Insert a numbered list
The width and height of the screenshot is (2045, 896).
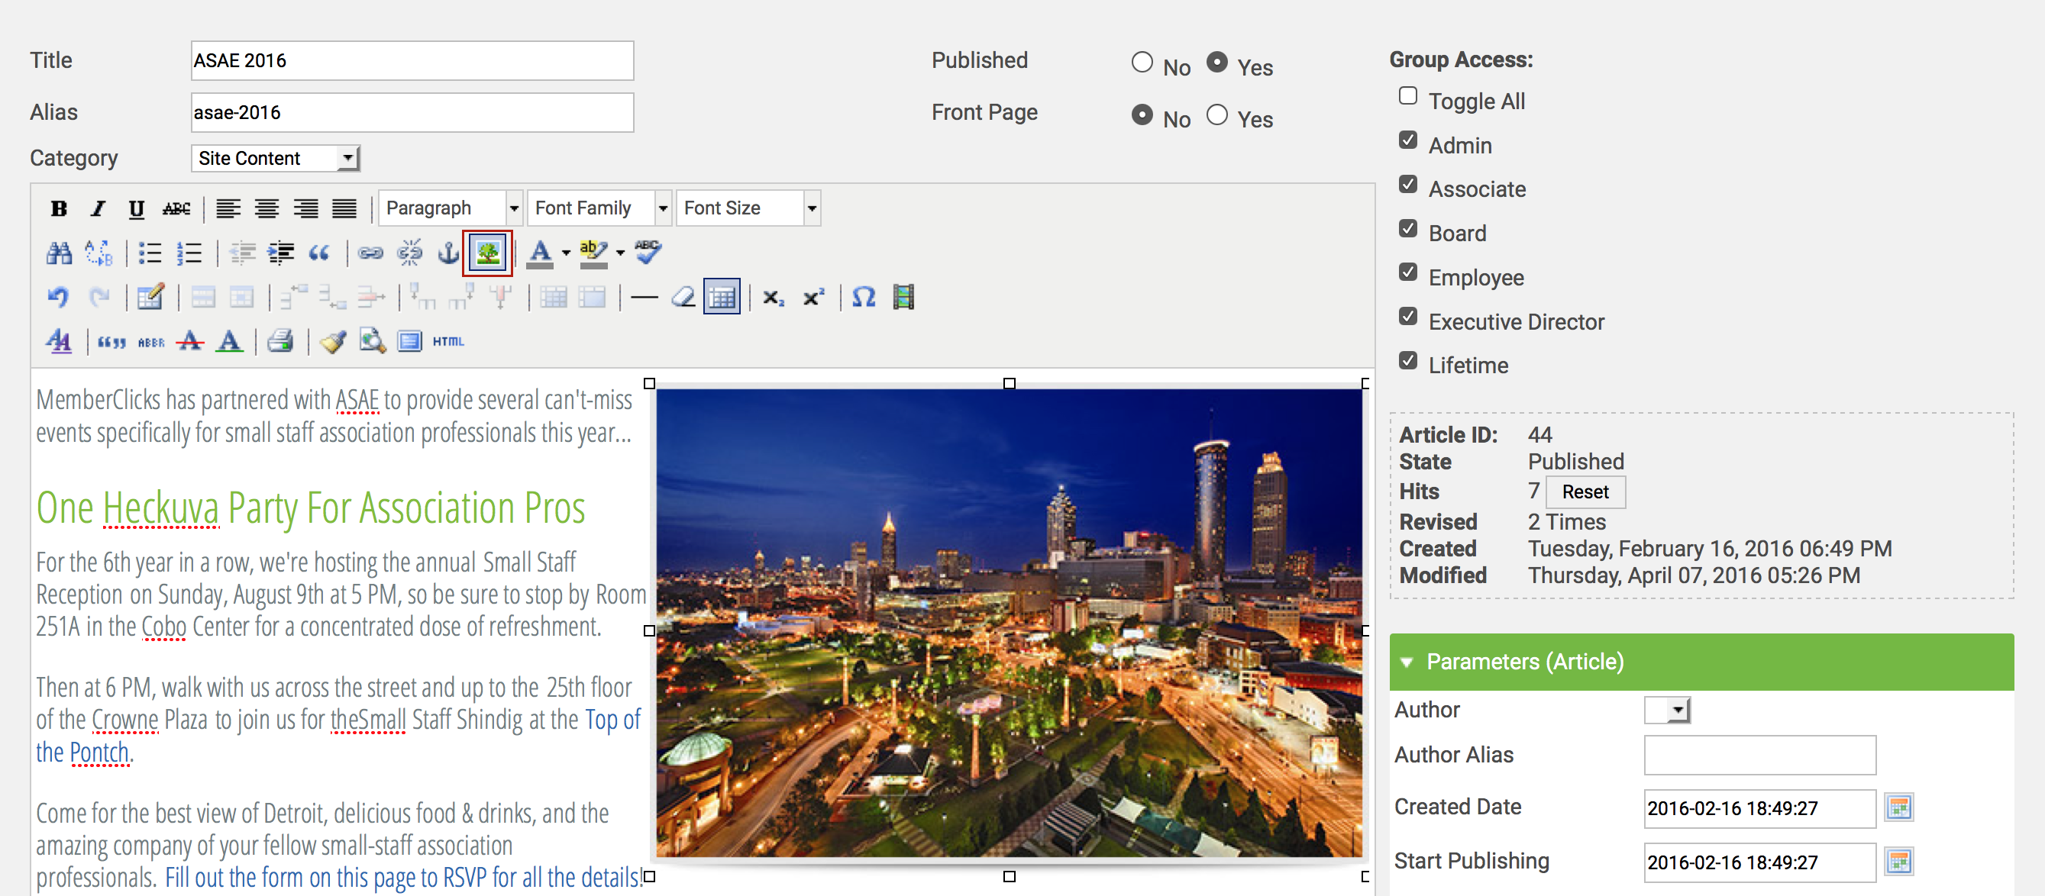click(x=189, y=253)
